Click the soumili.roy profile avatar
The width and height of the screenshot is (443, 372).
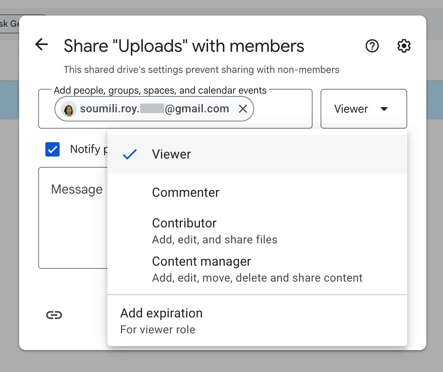(x=69, y=109)
